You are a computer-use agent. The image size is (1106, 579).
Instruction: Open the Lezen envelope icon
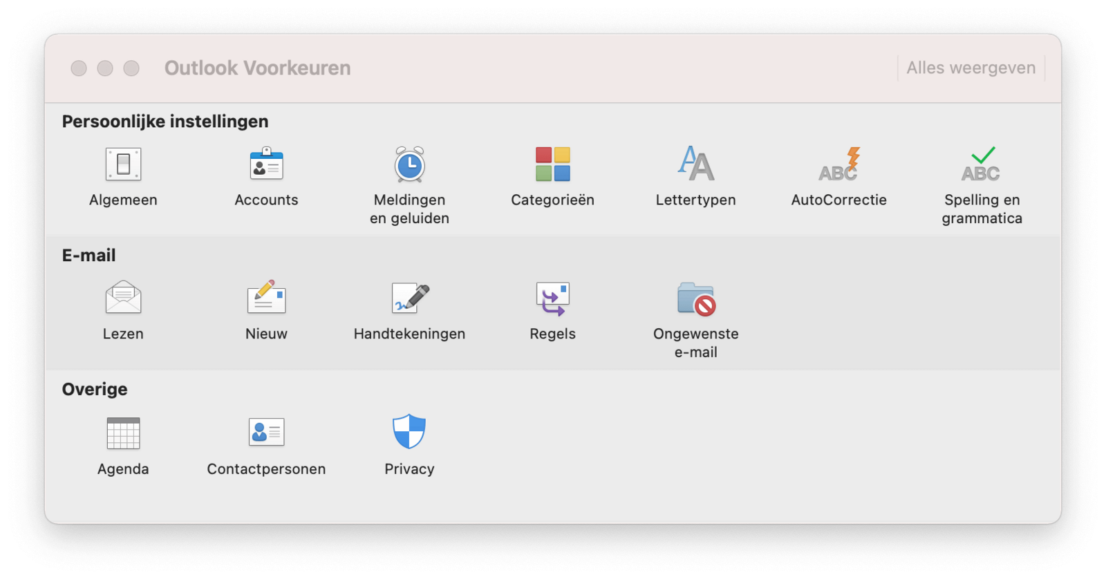pos(123,298)
